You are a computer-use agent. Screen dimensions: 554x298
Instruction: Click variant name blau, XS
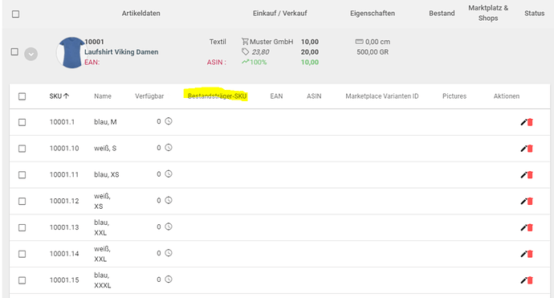106,174
